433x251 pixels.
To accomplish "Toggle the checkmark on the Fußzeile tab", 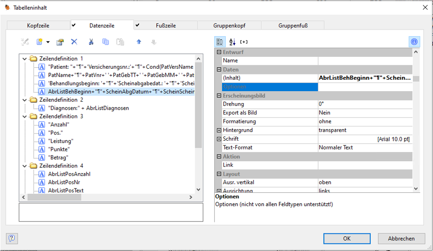I will click(x=137, y=25).
